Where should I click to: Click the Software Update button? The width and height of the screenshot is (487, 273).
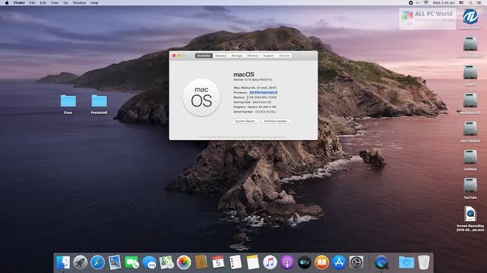(276, 121)
